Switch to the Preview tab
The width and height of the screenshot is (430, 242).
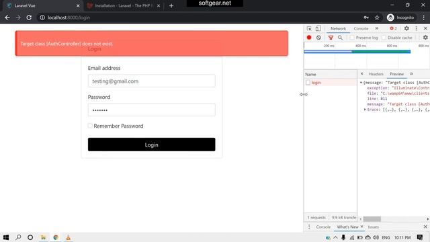(396, 74)
